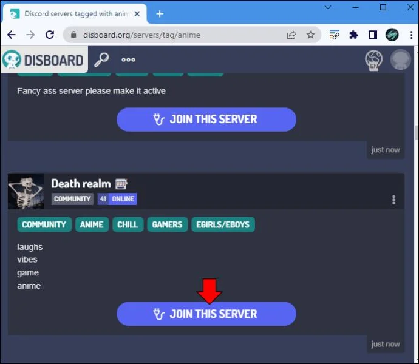Image resolution: width=419 pixels, height=364 pixels.
Task: Select the ANIME tag
Action: [x=92, y=224]
